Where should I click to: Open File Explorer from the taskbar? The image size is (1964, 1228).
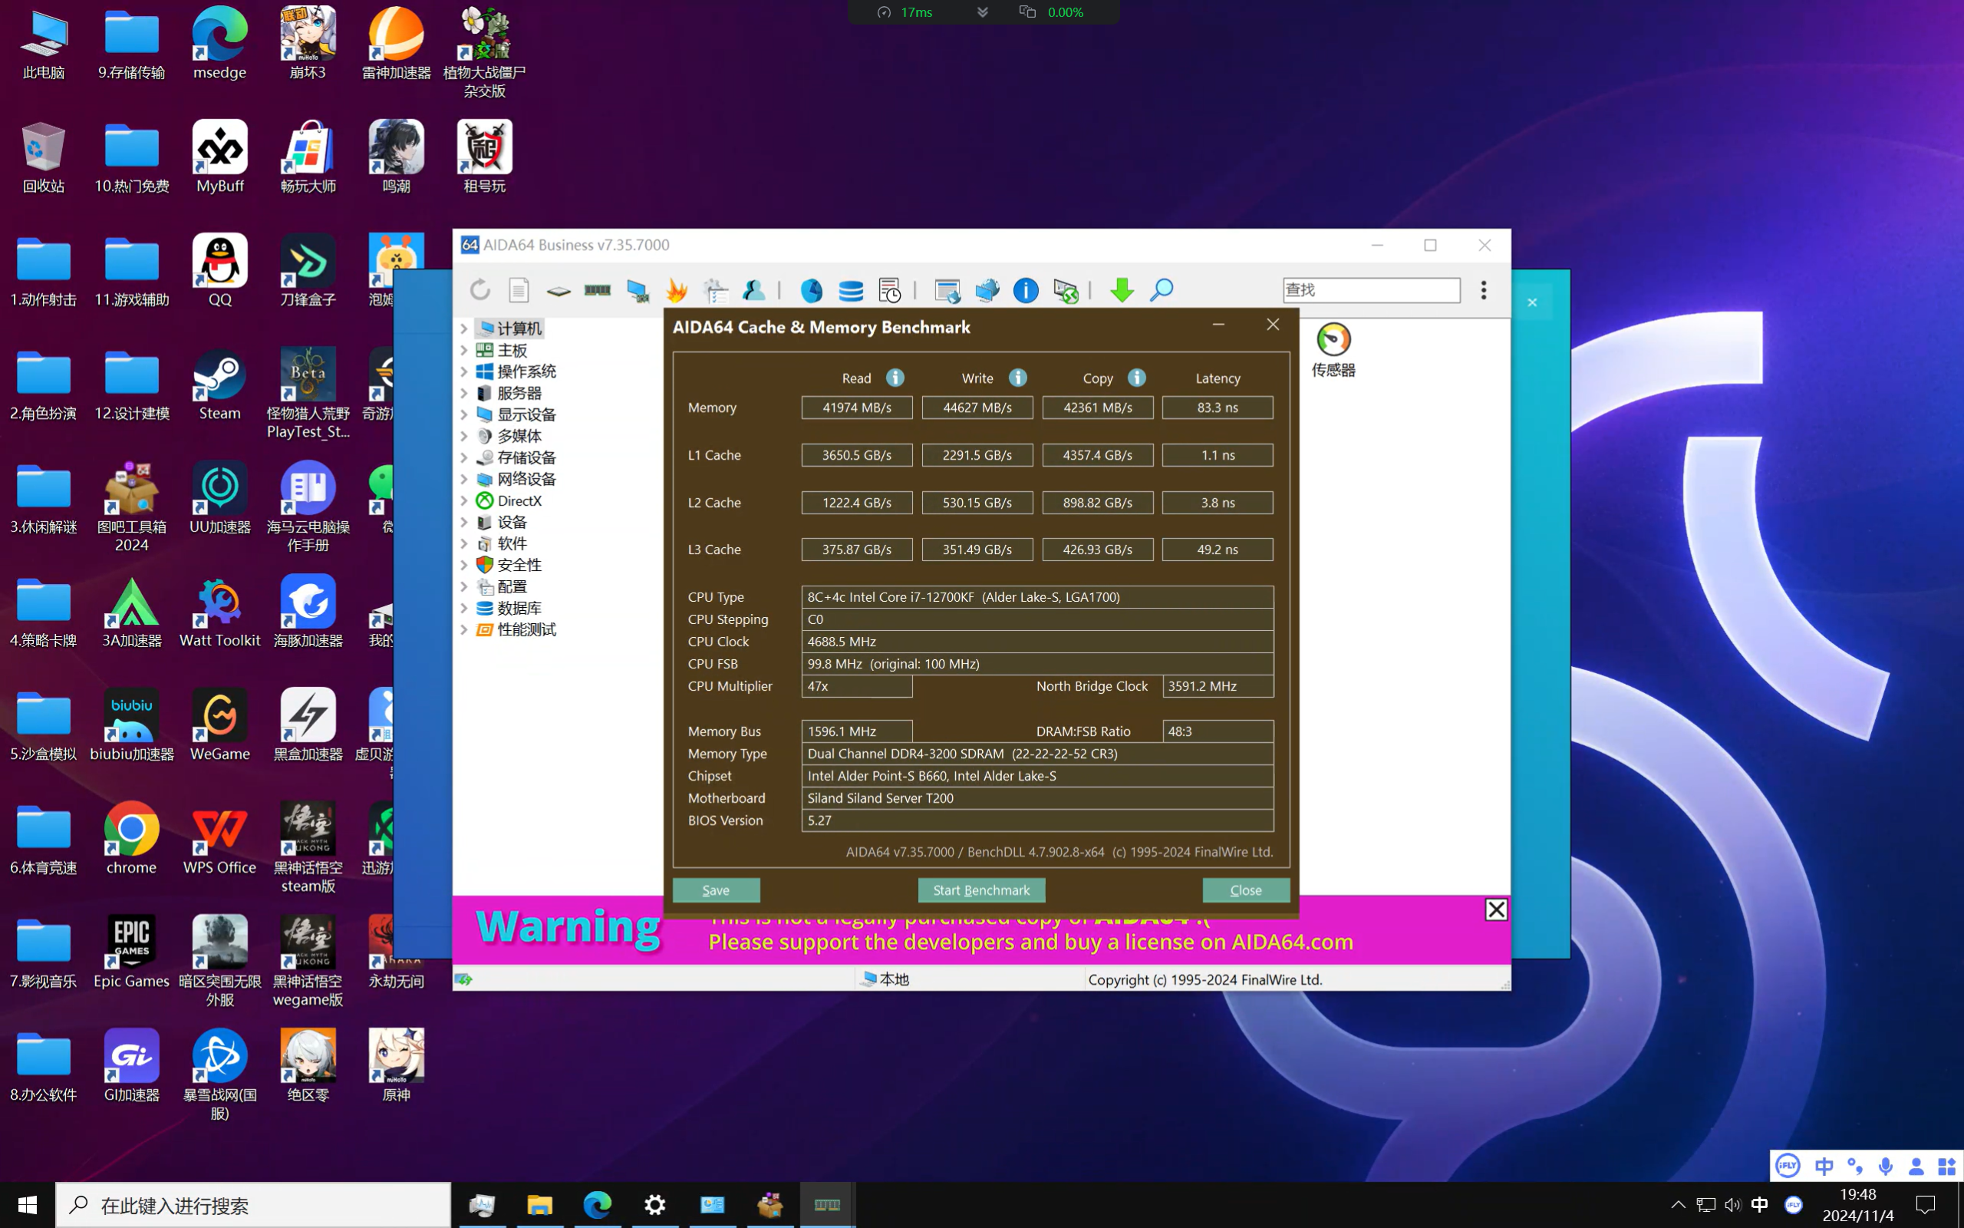coord(539,1205)
